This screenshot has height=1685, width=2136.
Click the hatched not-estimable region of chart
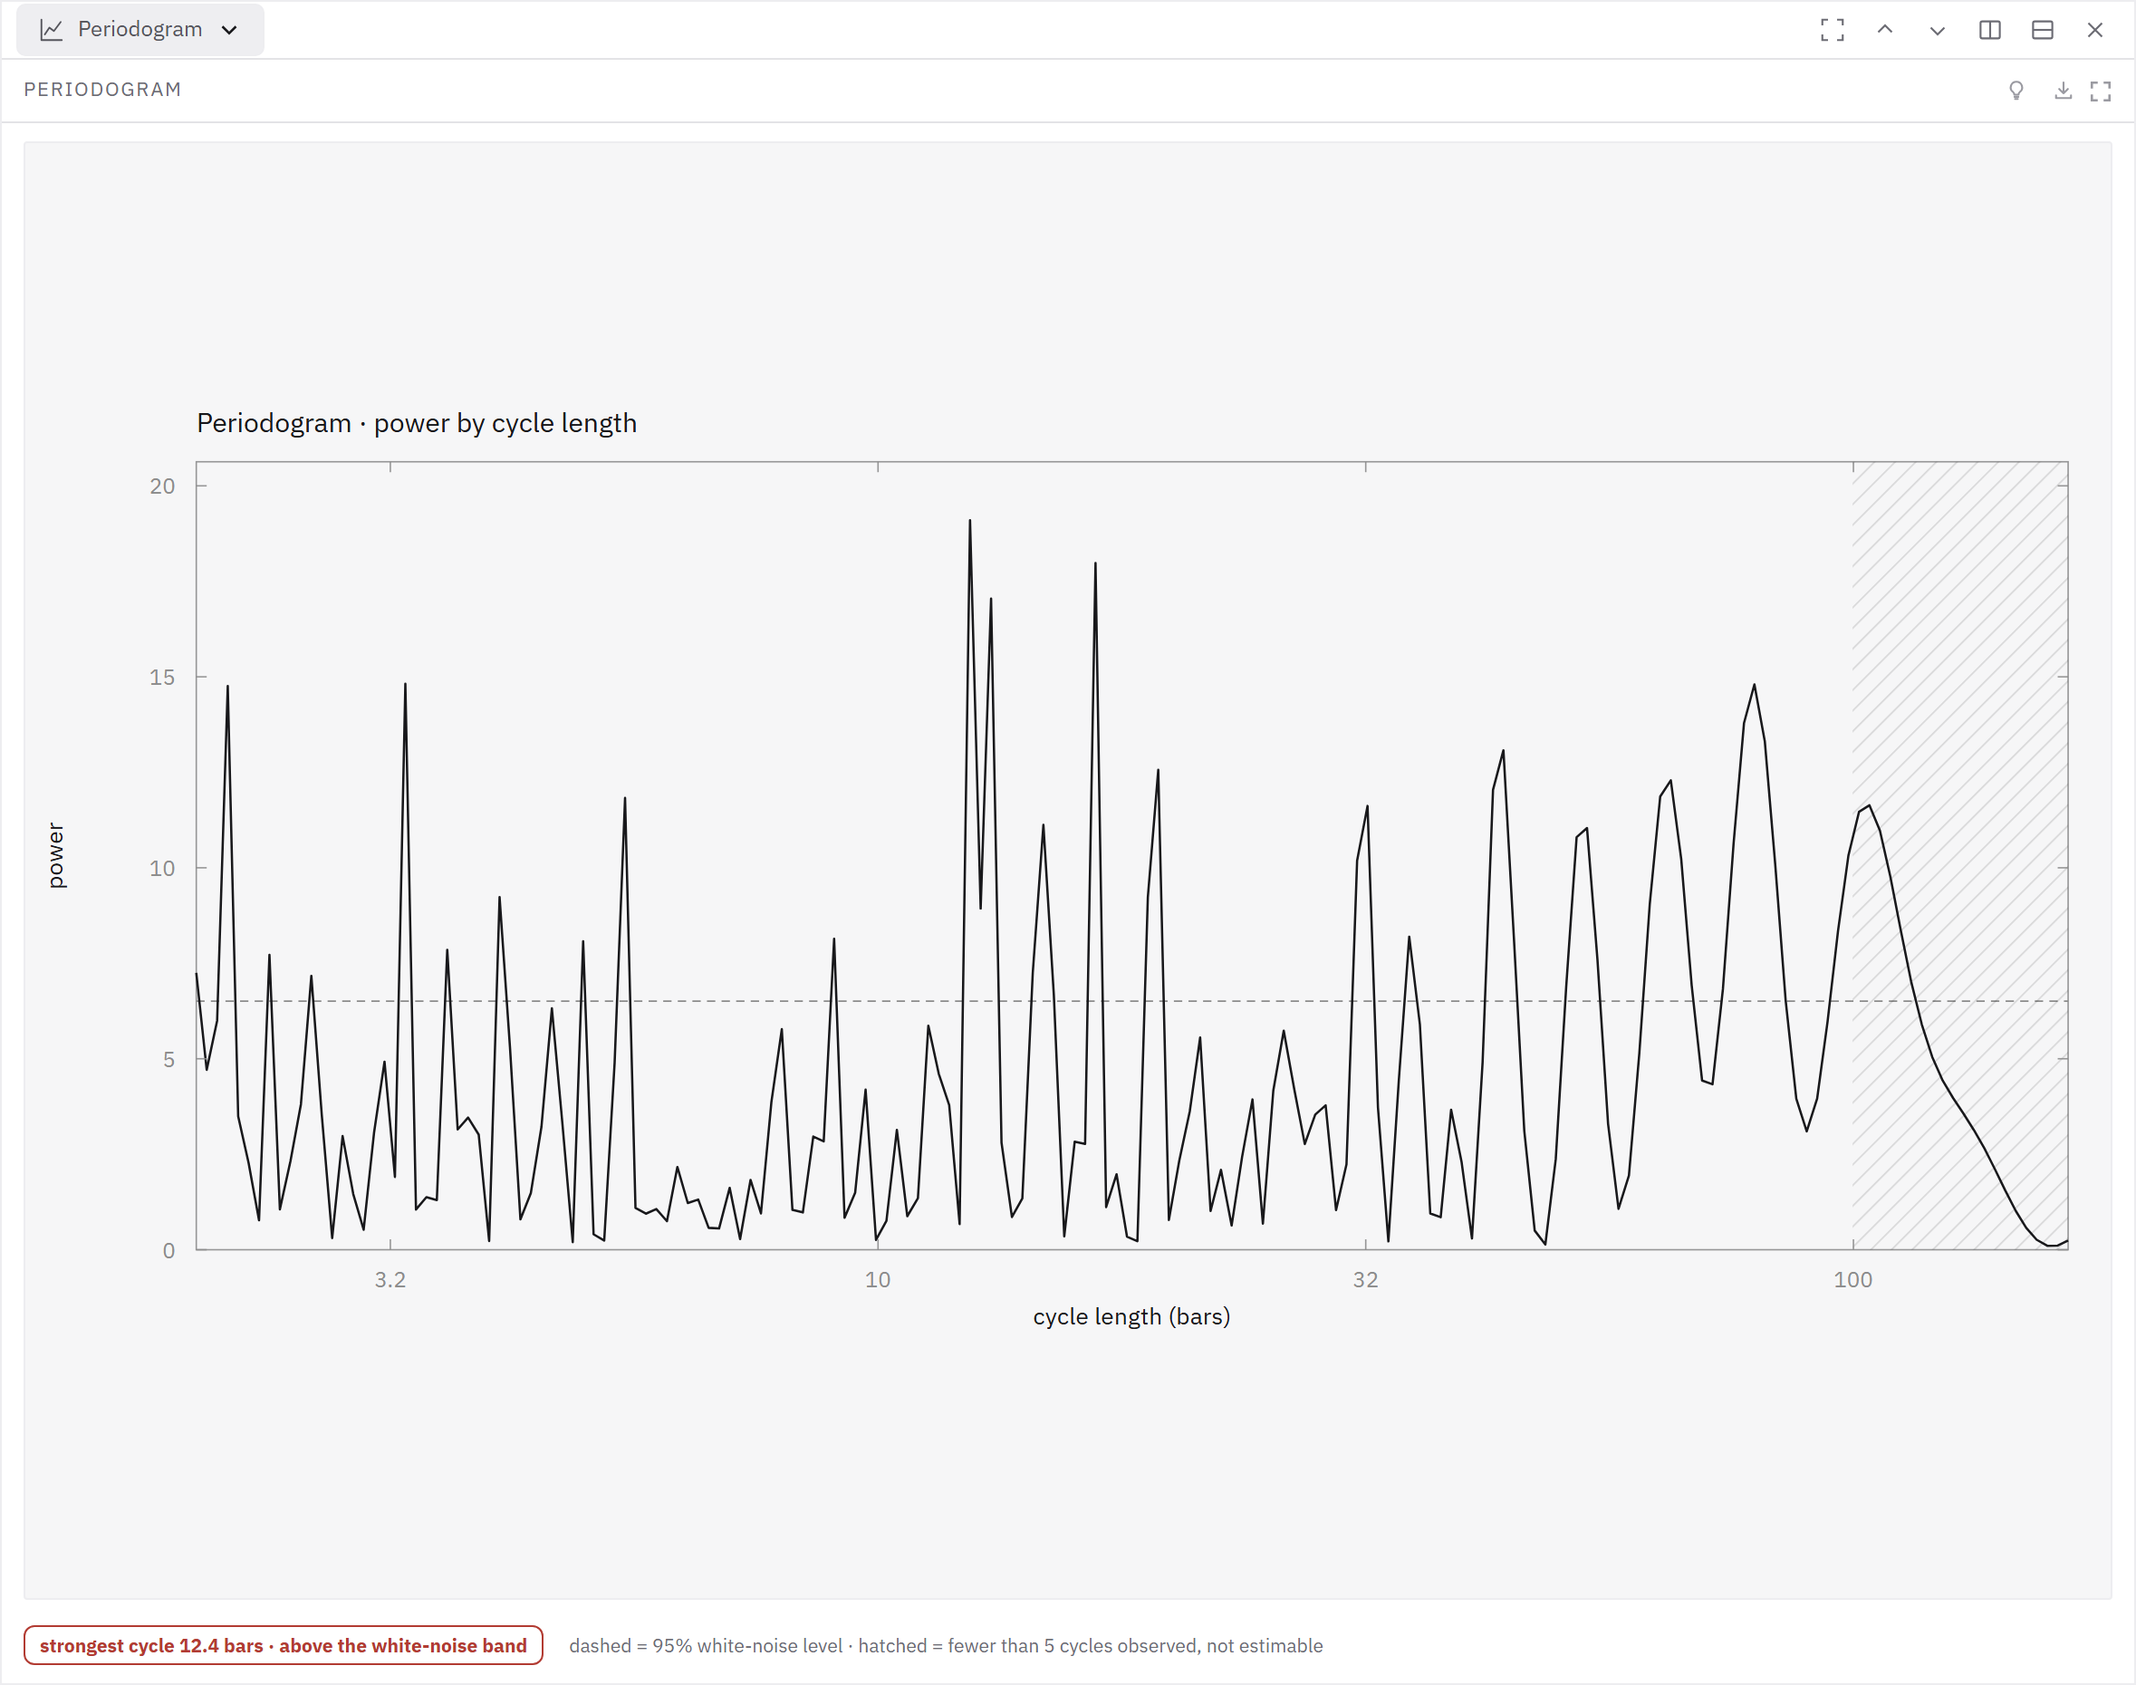click(x=1960, y=855)
